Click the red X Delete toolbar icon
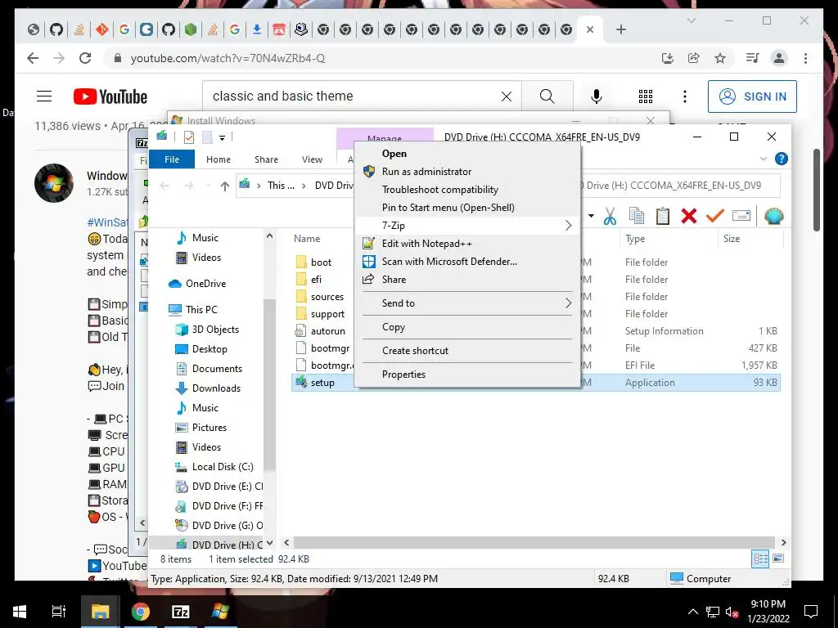This screenshot has width=838, height=628. 689,216
